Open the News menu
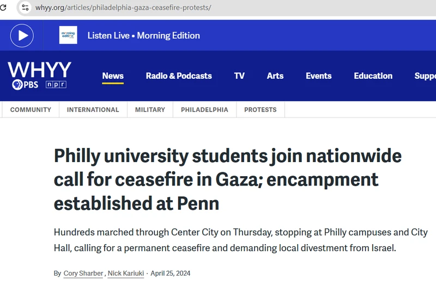 tap(113, 76)
